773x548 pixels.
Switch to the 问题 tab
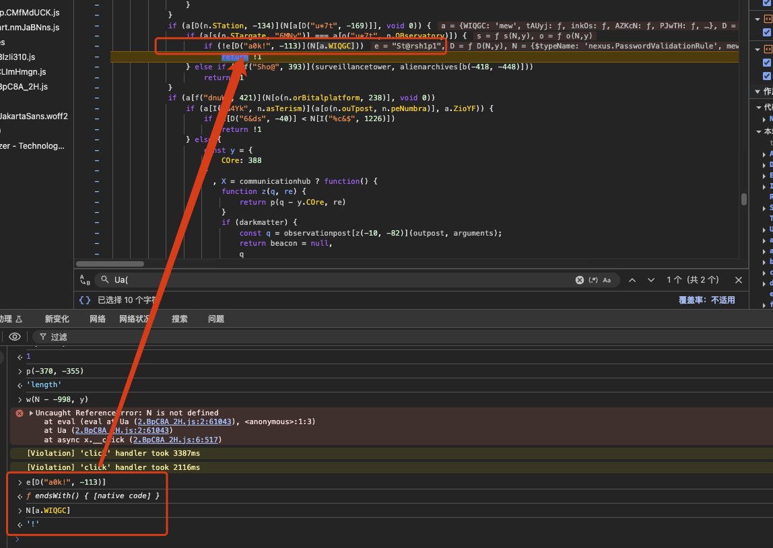click(x=216, y=319)
